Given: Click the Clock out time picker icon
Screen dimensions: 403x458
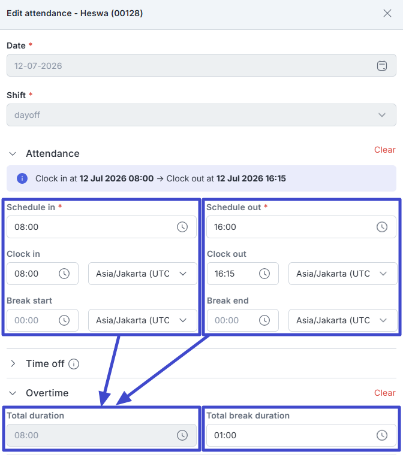Looking at the screenshot, I should pos(264,274).
